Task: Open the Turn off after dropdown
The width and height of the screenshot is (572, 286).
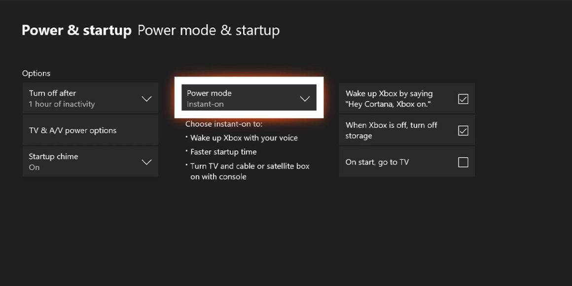Action: pos(90,99)
